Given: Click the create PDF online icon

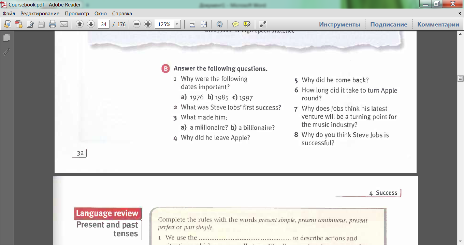Looking at the screenshot, I should [x=19, y=24].
